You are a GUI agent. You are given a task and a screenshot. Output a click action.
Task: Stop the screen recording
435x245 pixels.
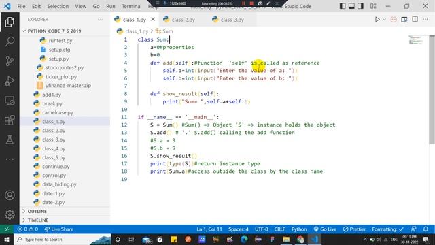tap(251, 3)
